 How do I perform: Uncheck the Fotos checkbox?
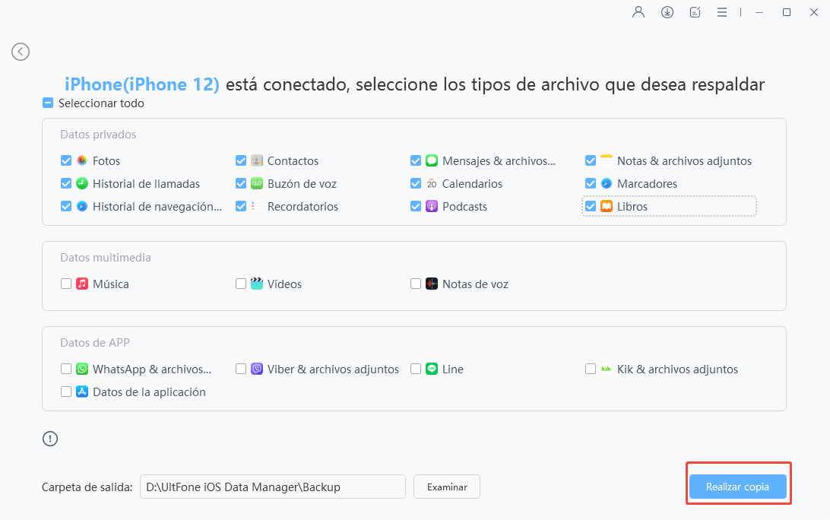coord(66,160)
